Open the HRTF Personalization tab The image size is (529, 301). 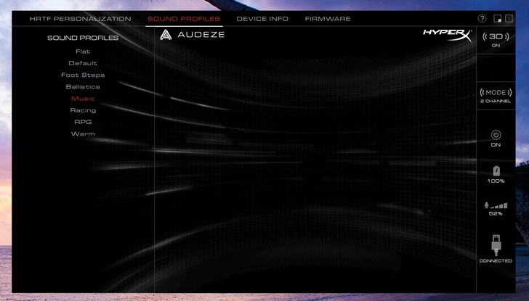point(80,19)
